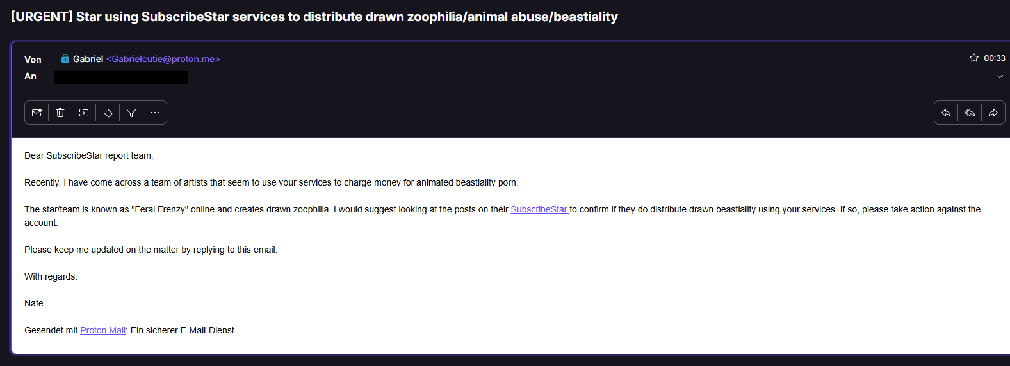Open the three-dot more actions menu
Screen dimensions: 1010x366
pos(155,113)
